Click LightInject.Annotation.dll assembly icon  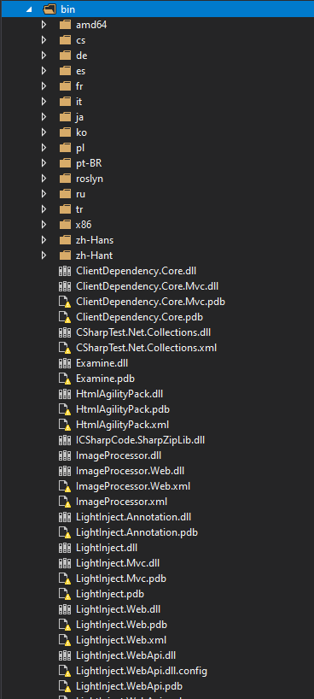point(65,517)
